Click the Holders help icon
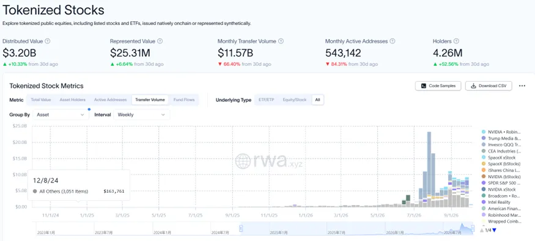This screenshot has width=535, height=241. (456, 41)
